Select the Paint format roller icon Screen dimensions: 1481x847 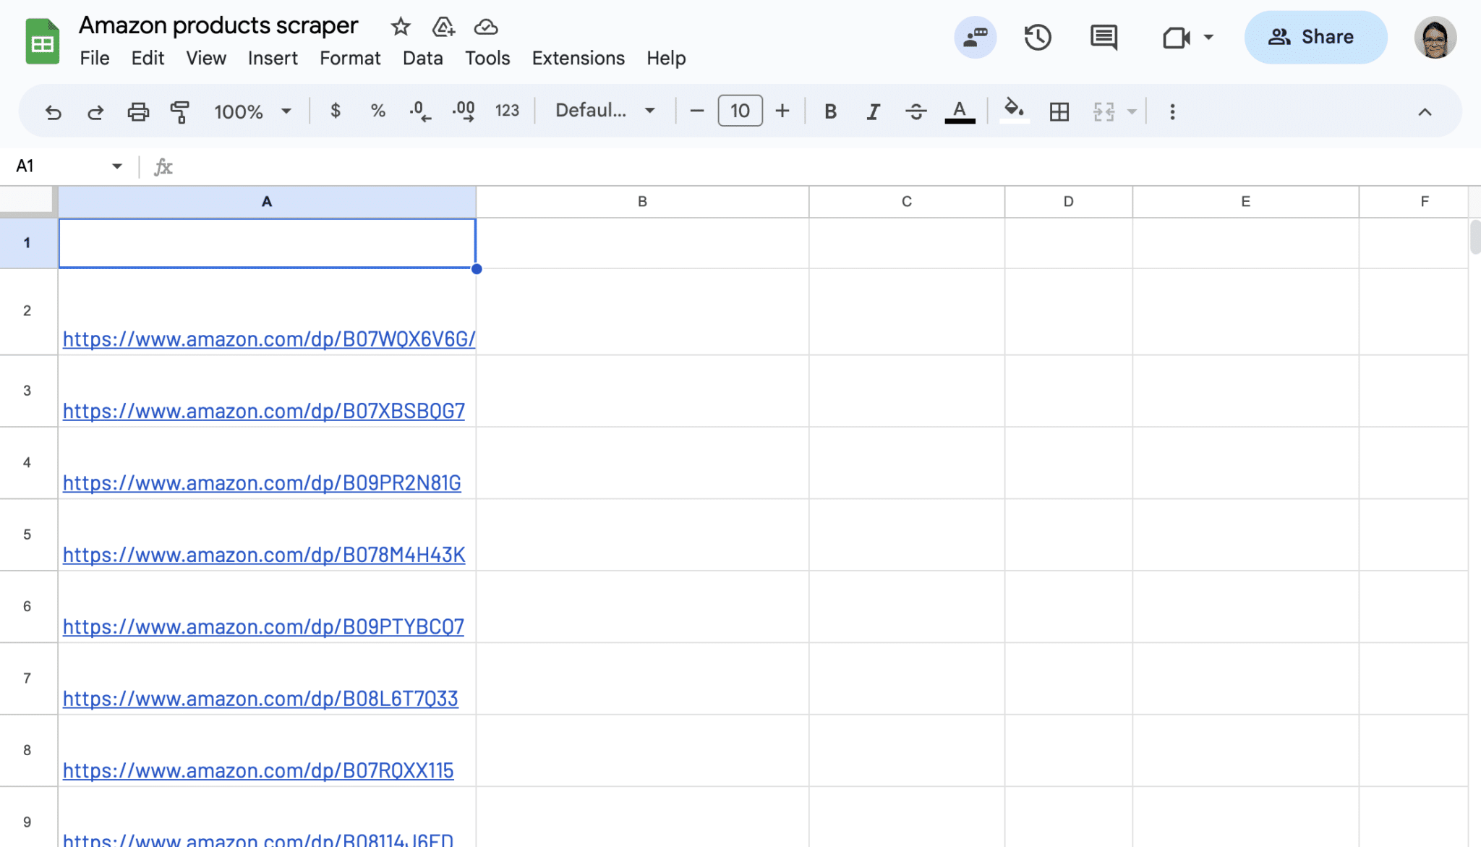(179, 111)
